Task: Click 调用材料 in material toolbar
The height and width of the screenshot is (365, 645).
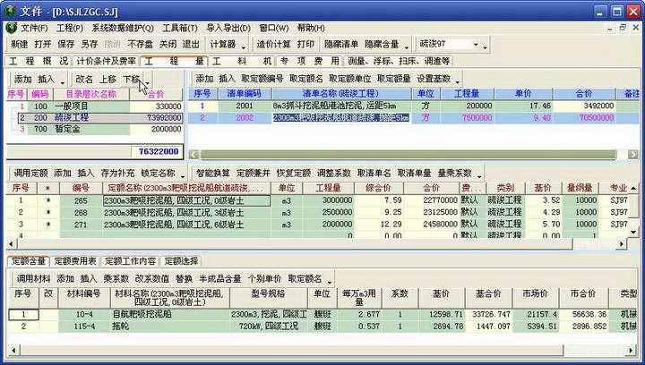Action: (33, 279)
